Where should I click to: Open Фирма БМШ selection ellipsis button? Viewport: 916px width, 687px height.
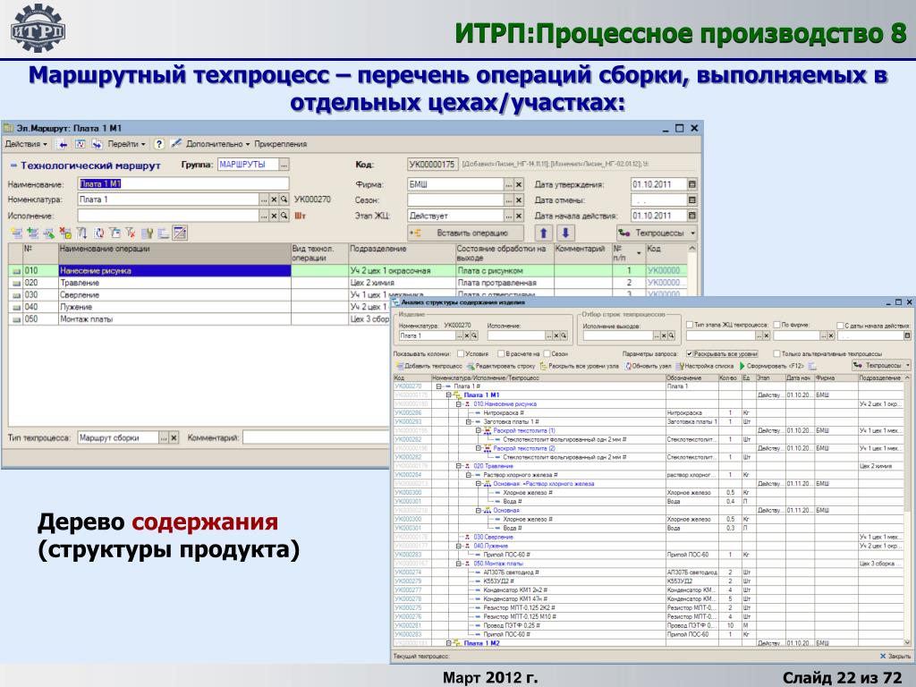(x=509, y=184)
